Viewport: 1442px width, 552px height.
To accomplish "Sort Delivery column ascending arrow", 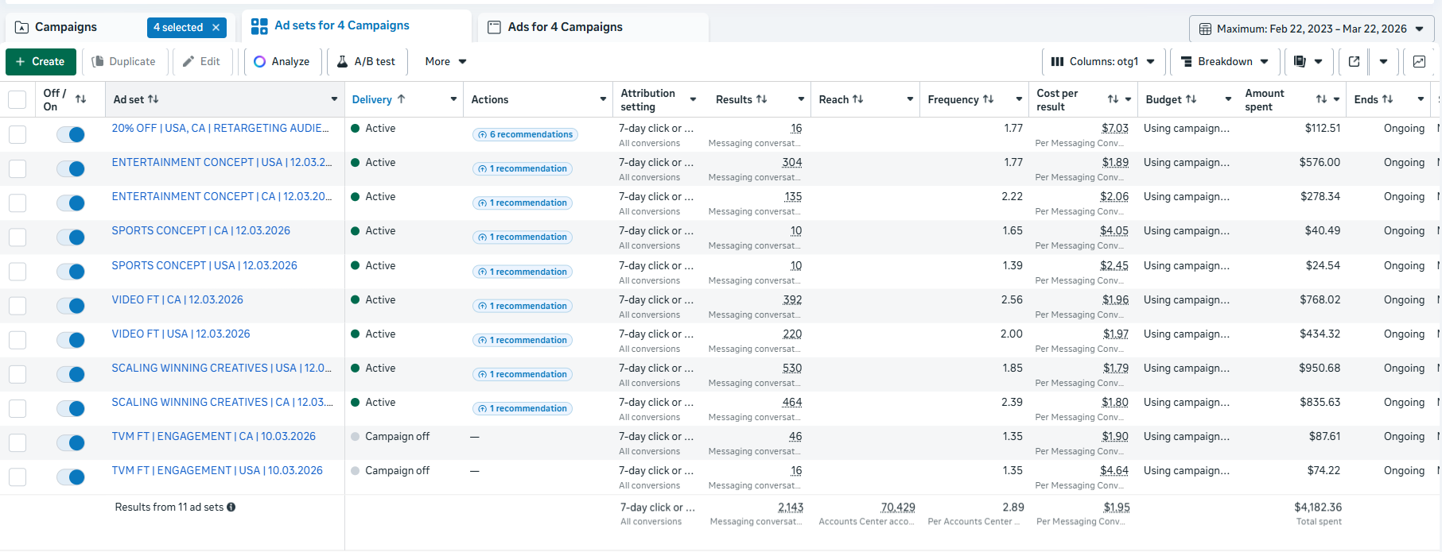I will tap(401, 99).
